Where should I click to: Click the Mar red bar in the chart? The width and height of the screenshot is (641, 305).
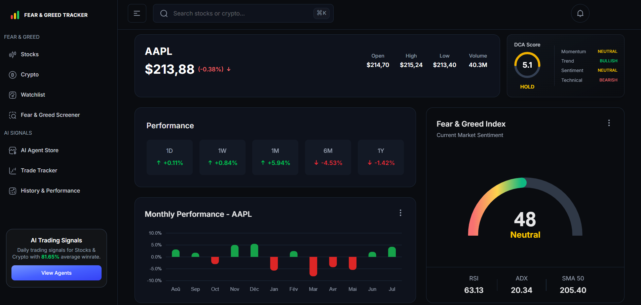313,266
